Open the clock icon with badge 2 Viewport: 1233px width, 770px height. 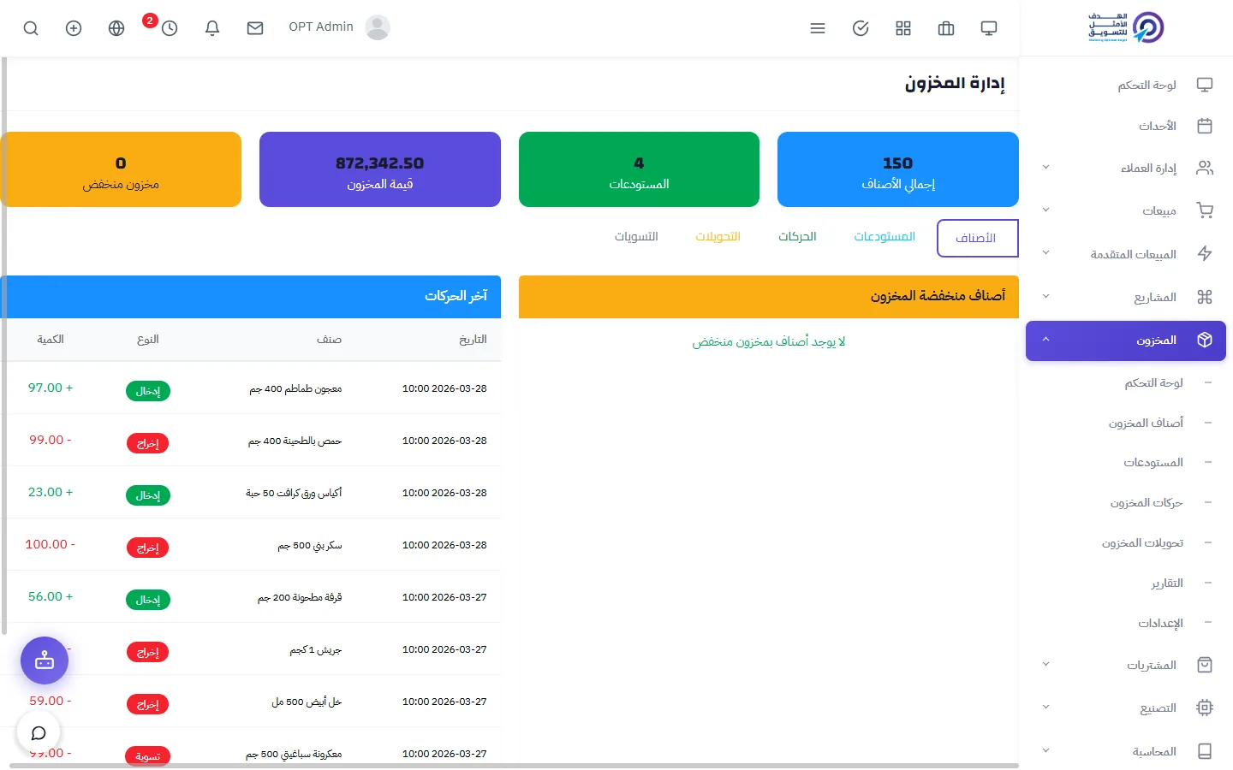coord(170,28)
